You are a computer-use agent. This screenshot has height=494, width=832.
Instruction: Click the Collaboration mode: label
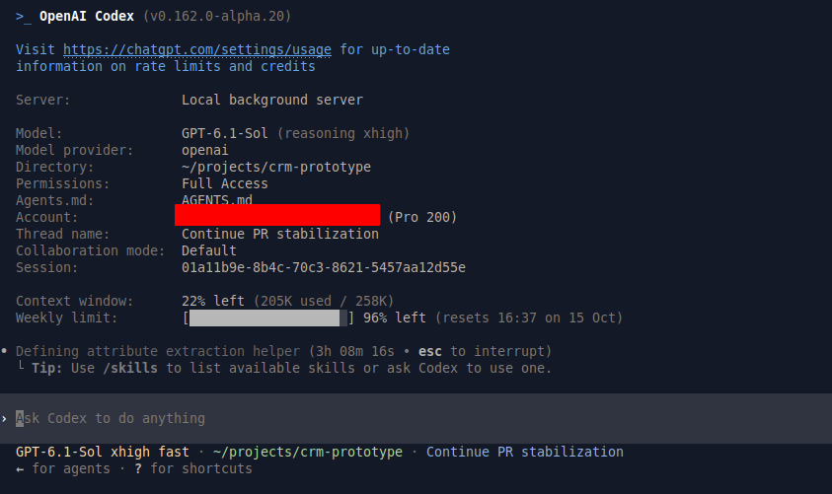click(90, 250)
